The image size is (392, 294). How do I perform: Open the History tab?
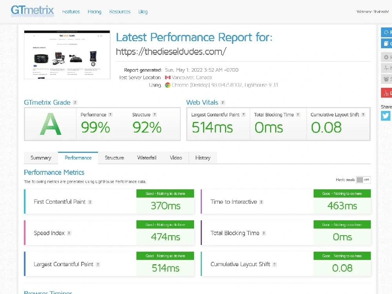pyautogui.click(x=203, y=158)
